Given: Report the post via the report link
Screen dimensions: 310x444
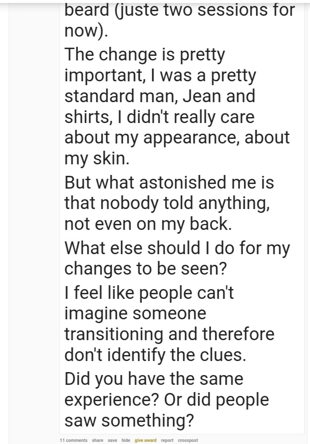Looking at the screenshot, I should pyautogui.click(x=167, y=440).
